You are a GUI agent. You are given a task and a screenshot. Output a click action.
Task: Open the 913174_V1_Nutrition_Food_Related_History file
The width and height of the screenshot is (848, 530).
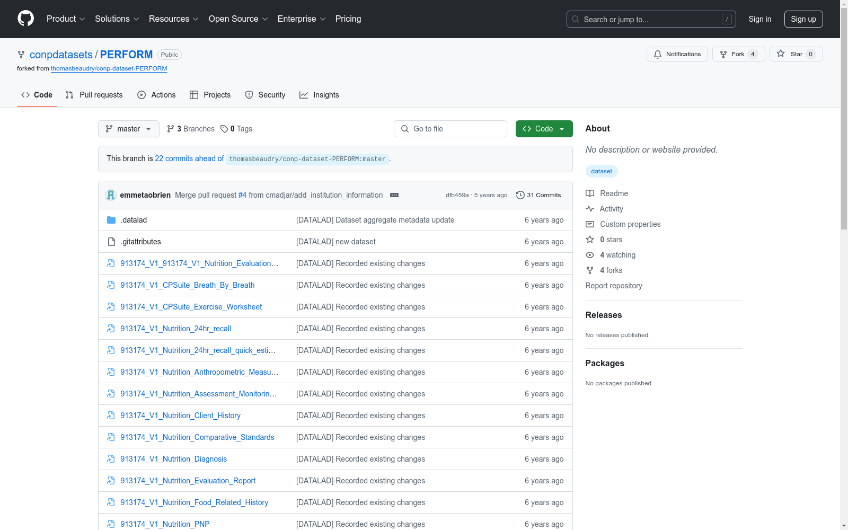point(194,502)
